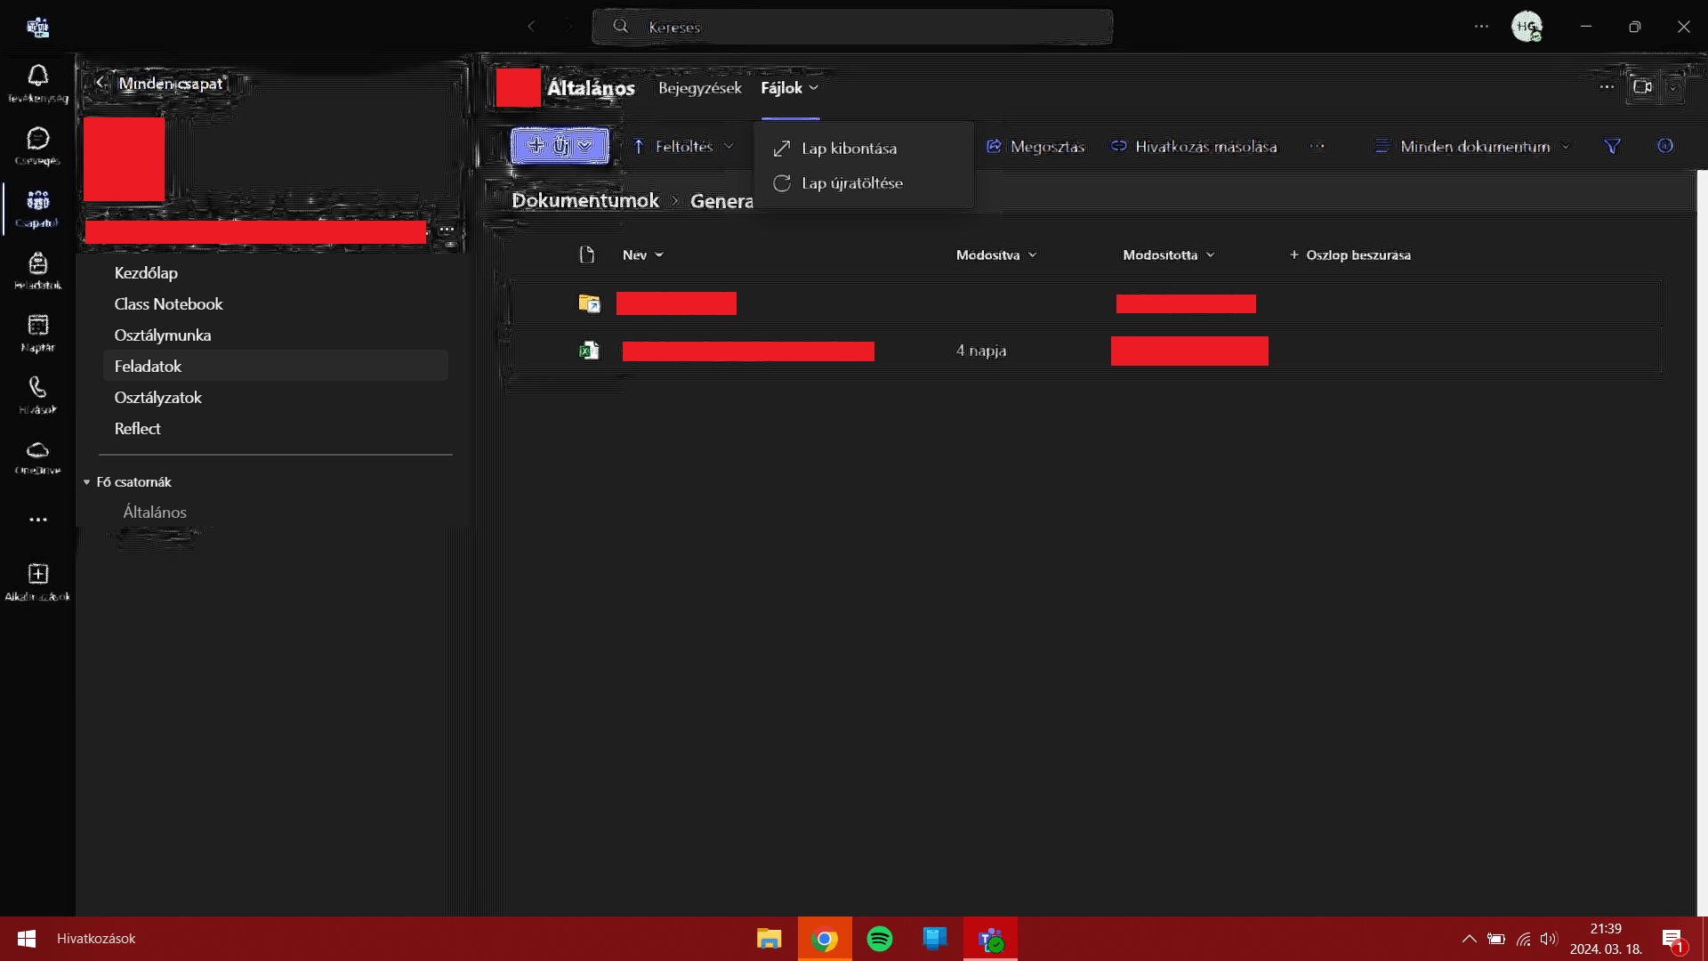Screen dimensions: 1708x961
Task: Click the filter funnel icon
Action: tap(1612, 146)
